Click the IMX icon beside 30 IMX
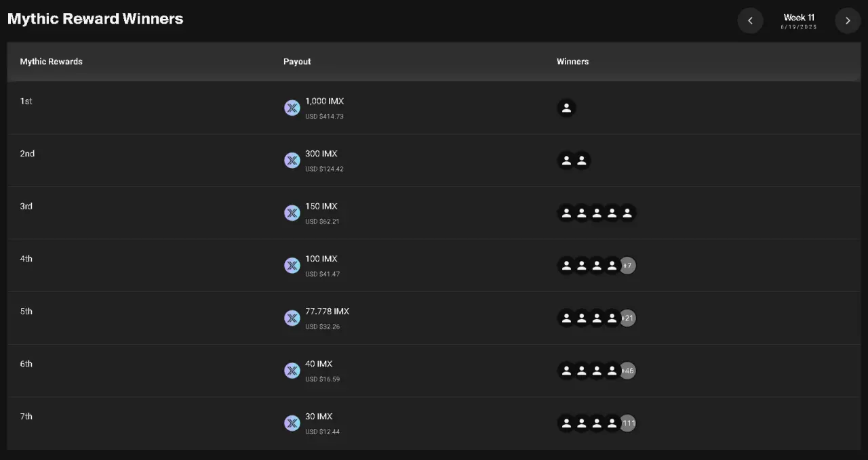Viewport: 868px width, 460px height. click(292, 423)
